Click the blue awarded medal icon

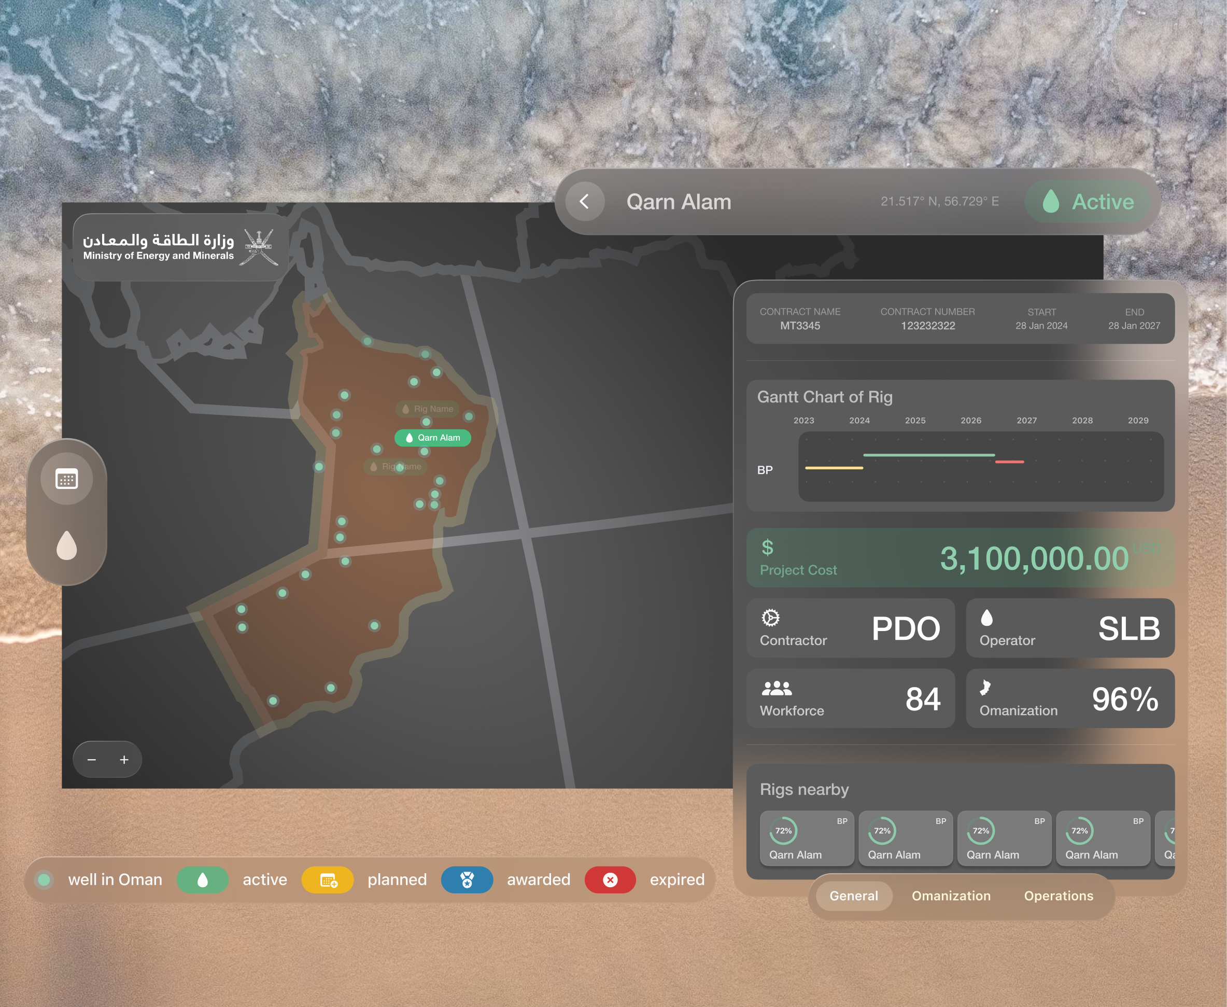[x=467, y=880]
